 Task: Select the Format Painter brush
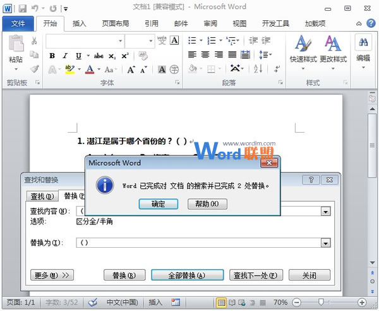[x=35, y=69]
